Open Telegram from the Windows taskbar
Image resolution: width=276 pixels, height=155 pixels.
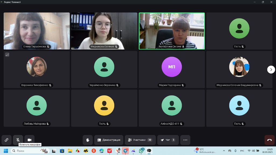tap(125, 151)
